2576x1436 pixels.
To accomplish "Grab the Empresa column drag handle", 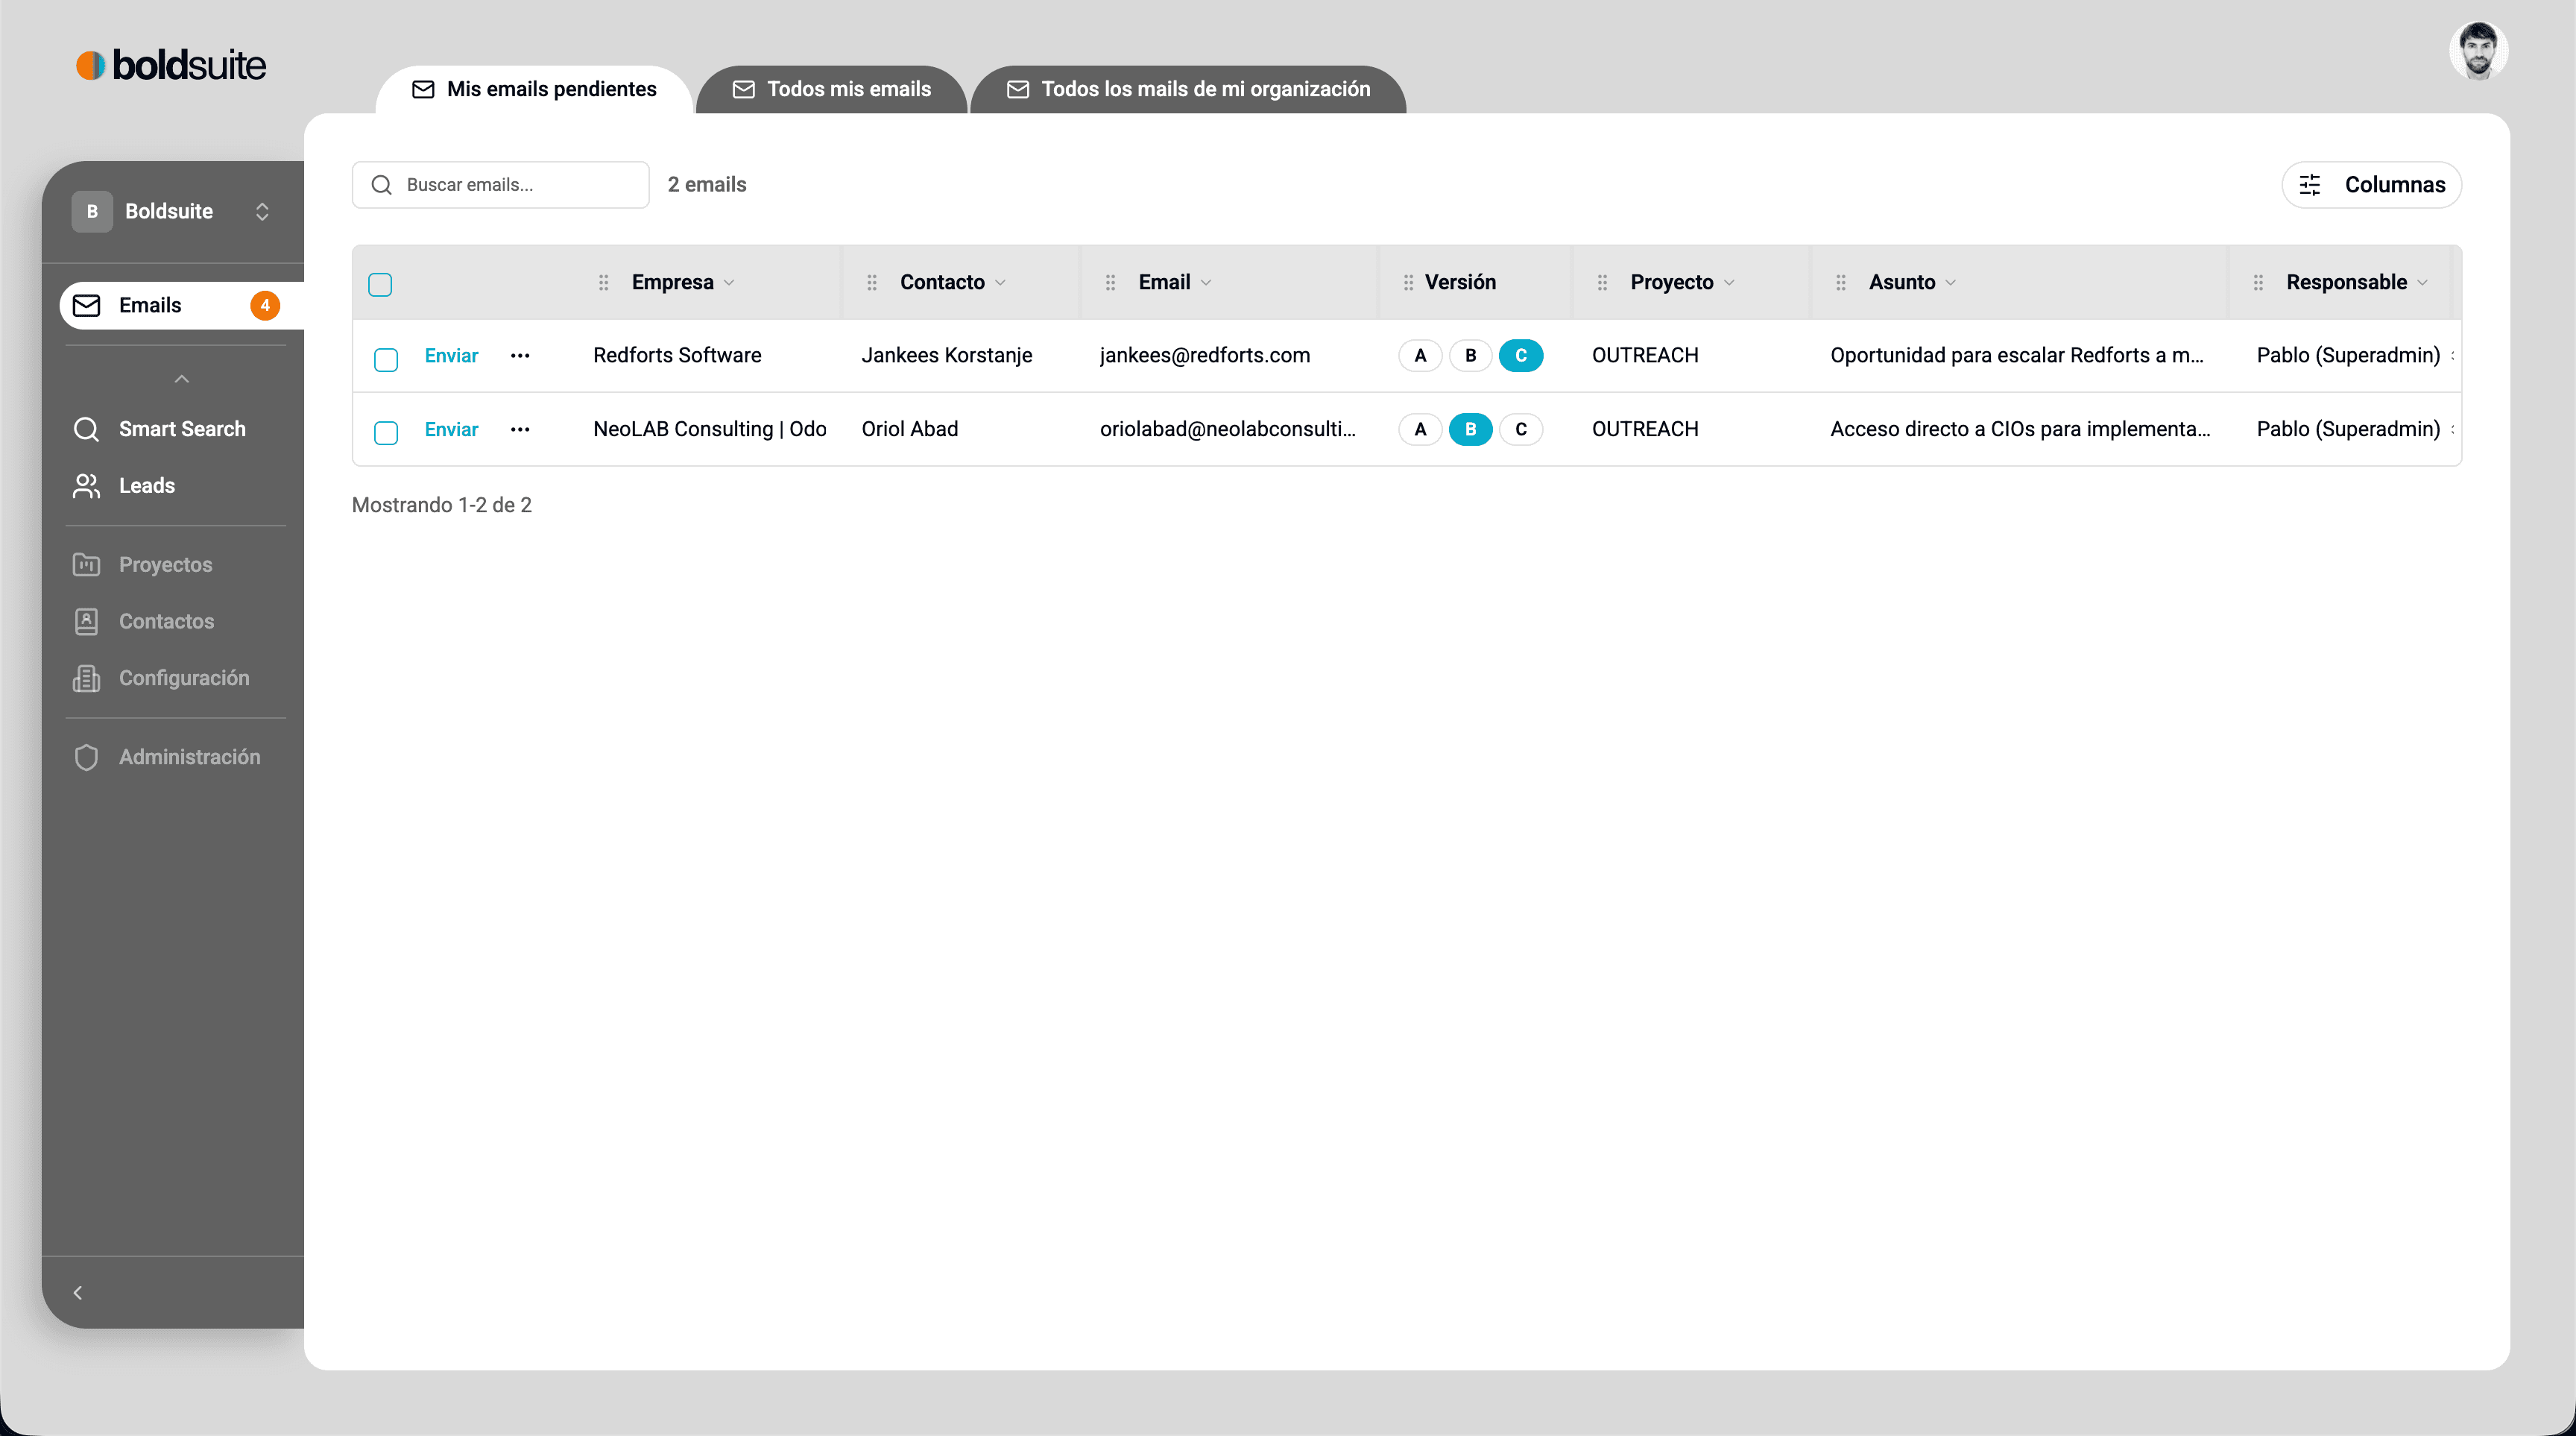I will pos(604,283).
